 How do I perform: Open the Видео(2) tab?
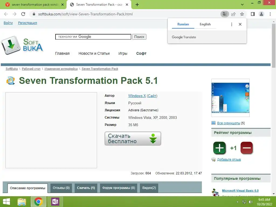(149, 188)
